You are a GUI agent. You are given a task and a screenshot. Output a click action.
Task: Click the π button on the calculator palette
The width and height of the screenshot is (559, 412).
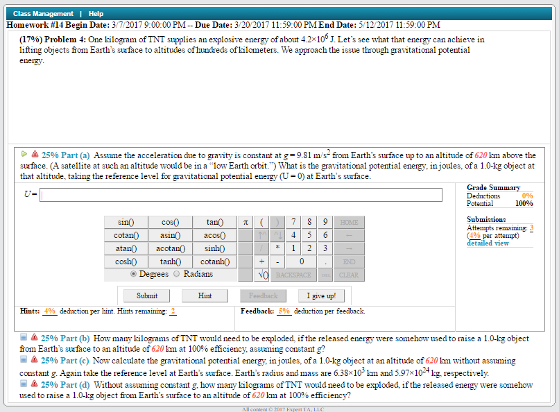(248, 222)
